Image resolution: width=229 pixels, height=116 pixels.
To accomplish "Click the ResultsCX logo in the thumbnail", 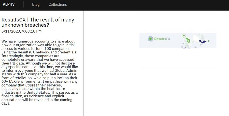I will click(x=159, y=39).
